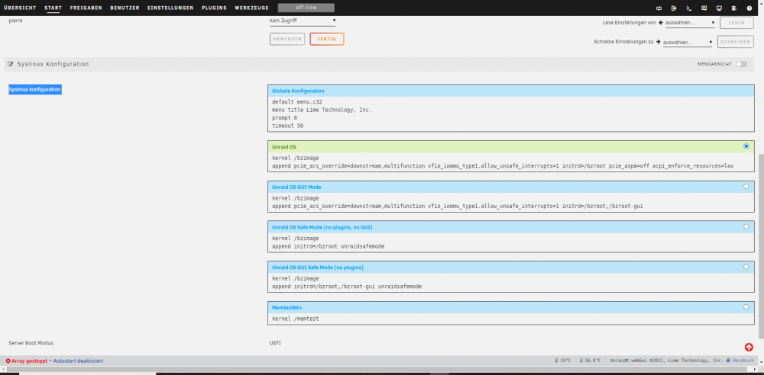
Task: Click the Autostart deaktiviert status text
Action: pos(78,361)
